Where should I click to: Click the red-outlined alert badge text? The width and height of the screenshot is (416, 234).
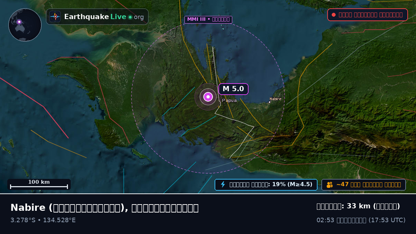[x=371, y=15]
